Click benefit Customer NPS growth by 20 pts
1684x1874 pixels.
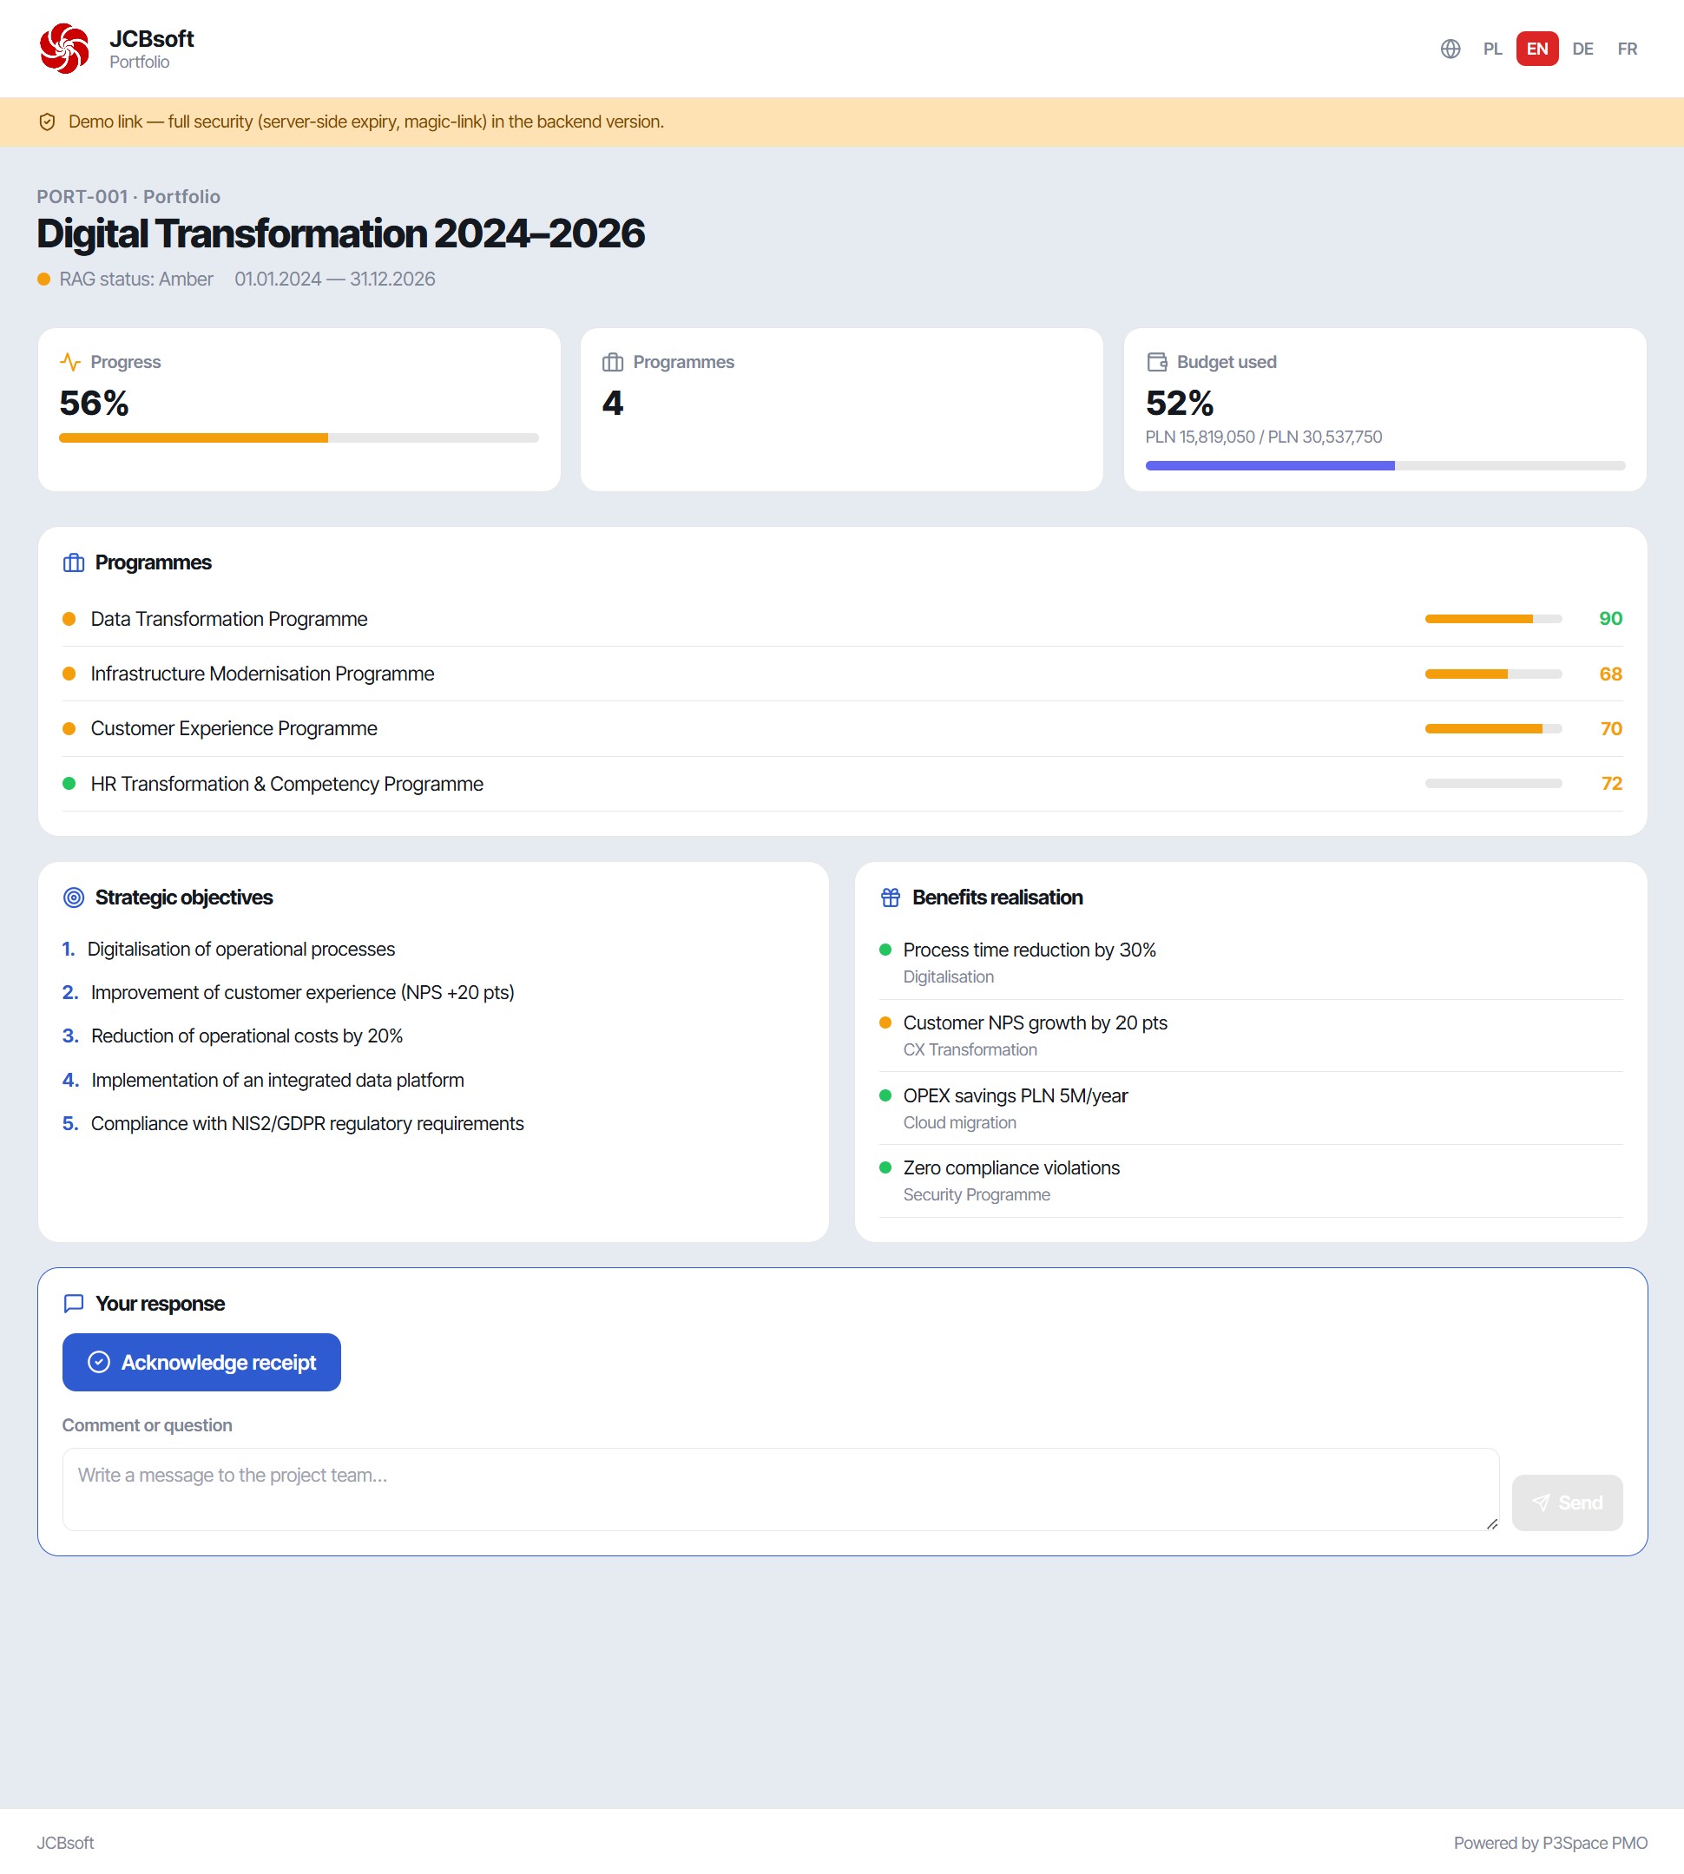tap(1035, 1023)
